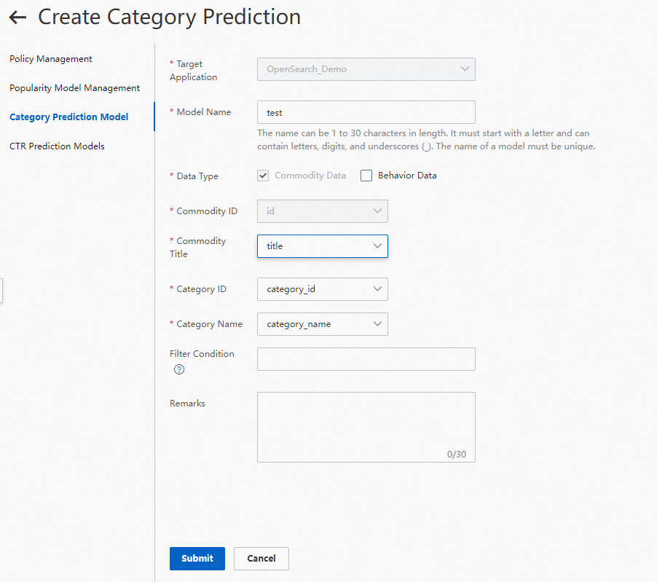Expand the Category Name dropdown
The width and height of the screenshot is (657, 582).
click(322, 324)
